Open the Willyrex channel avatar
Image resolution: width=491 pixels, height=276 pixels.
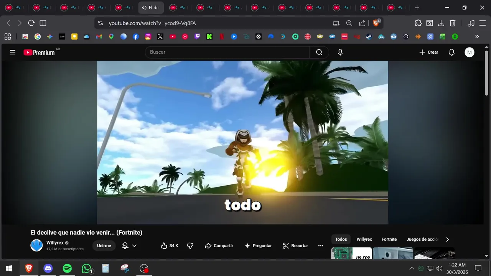coord(37,245)
